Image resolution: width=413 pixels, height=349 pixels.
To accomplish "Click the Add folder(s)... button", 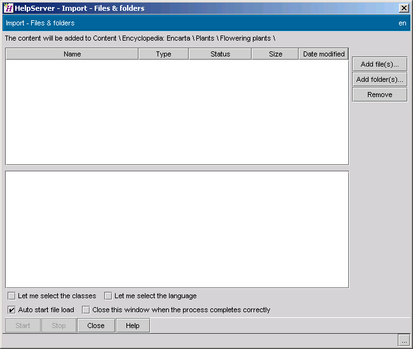I will pyautogui.click(x=379, y=79).
